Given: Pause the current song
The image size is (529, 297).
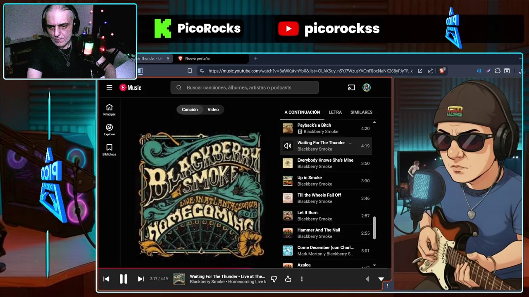Looking at the screenshot, I should pos(124,279).
